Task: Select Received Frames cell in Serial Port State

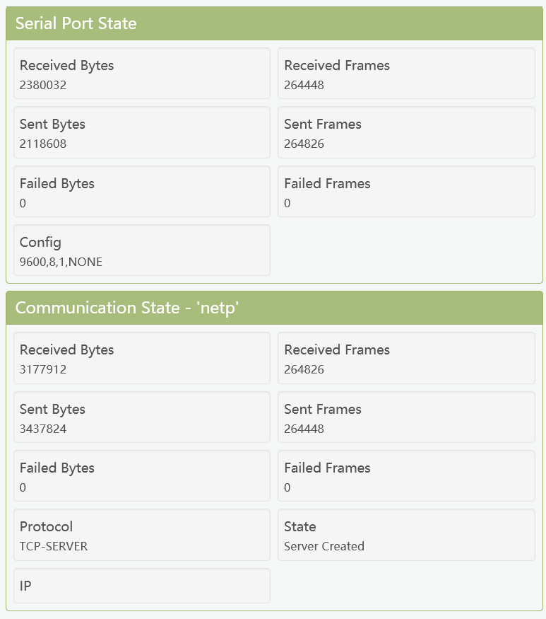Action: [x=405, y=74]
